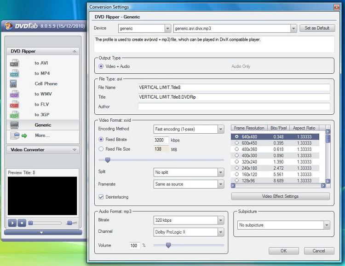
Task: Select 'to 3GP' ripper mode
Action: click(x=42, y=115)
